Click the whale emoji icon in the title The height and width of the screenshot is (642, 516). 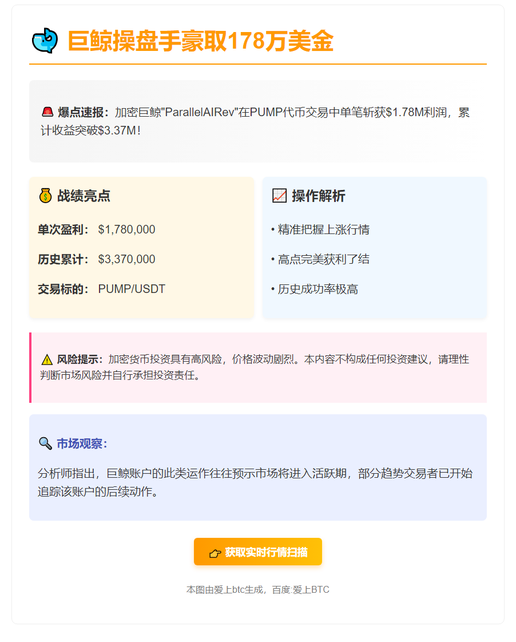pyautogui.click(x=45, y=41)
